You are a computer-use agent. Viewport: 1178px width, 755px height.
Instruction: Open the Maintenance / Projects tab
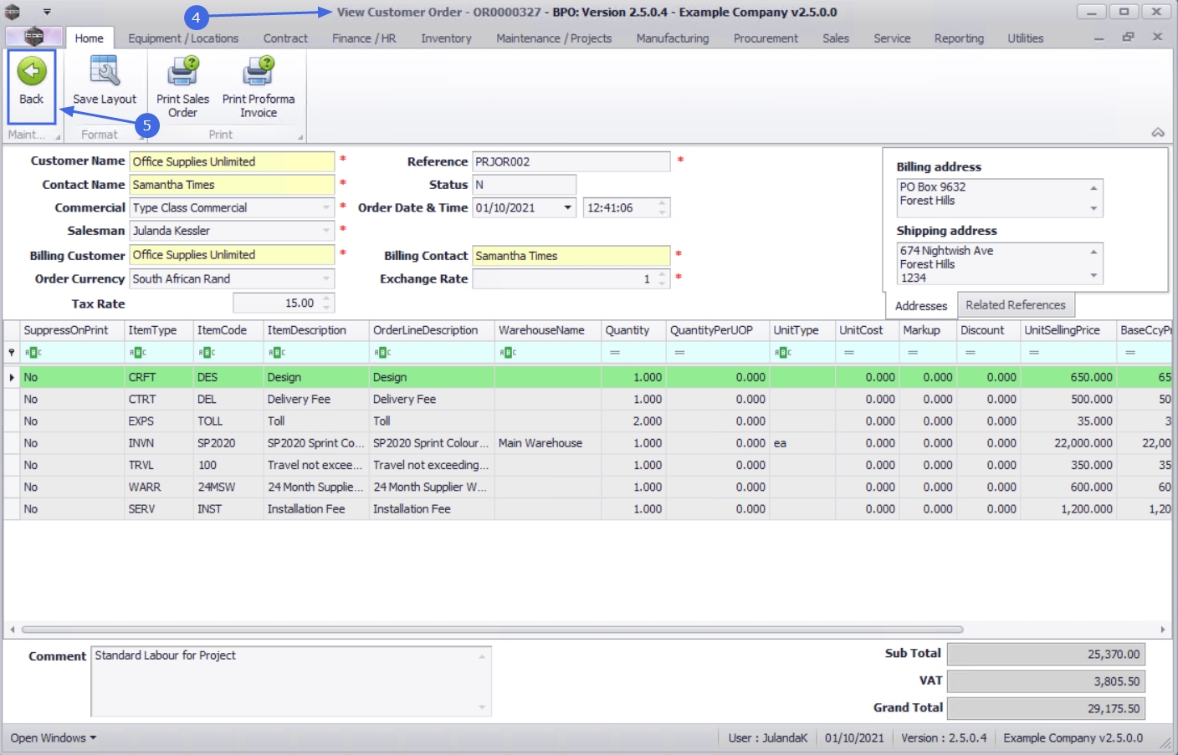pyautogui.click(x=554, y=38)
